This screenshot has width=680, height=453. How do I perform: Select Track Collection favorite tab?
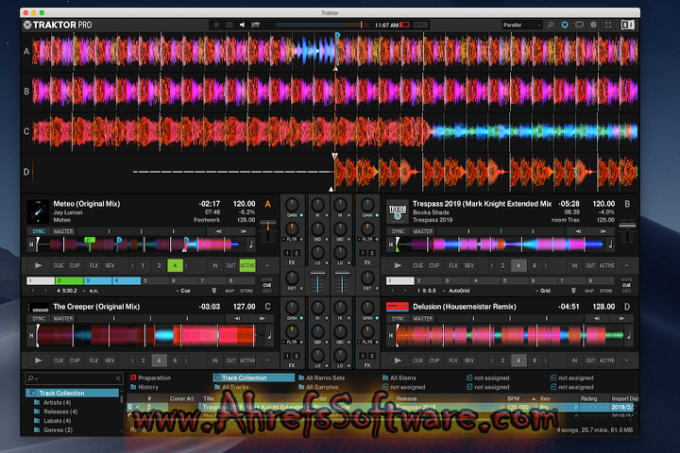(x=254, y=378)
